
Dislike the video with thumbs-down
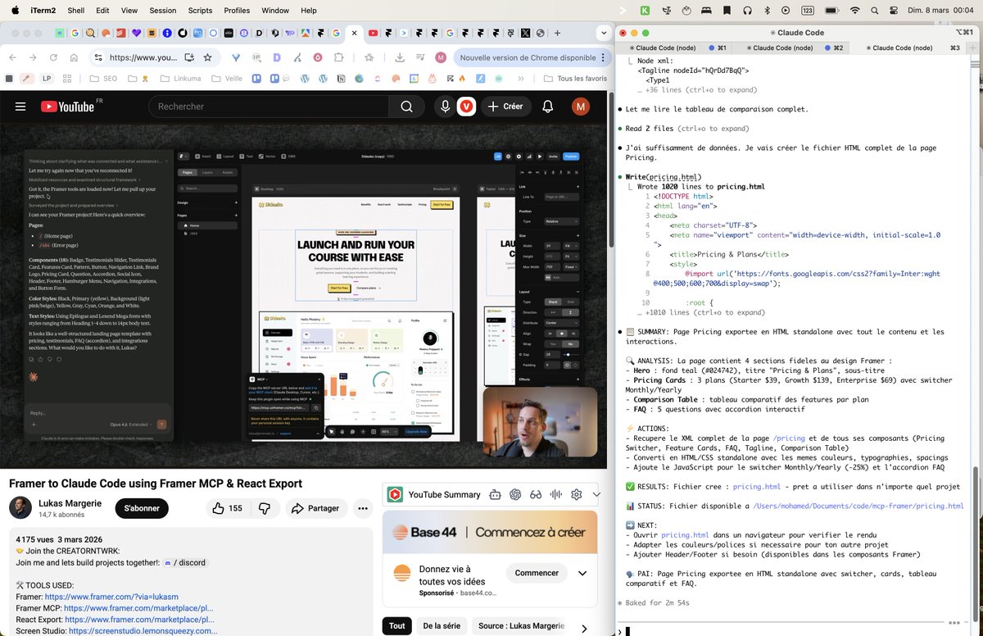(x=265, y=508)
